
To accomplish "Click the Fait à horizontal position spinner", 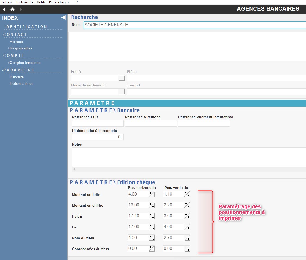I will pyautogui.click(x=152, y=216).
